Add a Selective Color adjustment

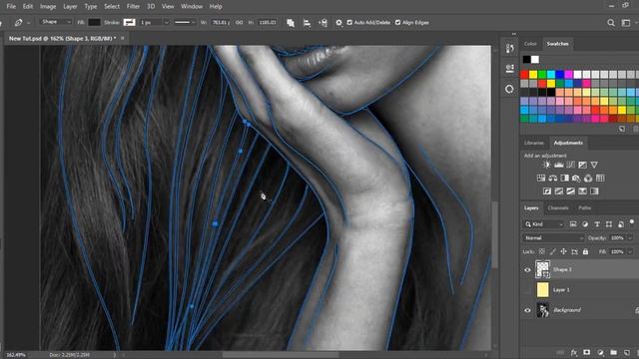(582, 190)
